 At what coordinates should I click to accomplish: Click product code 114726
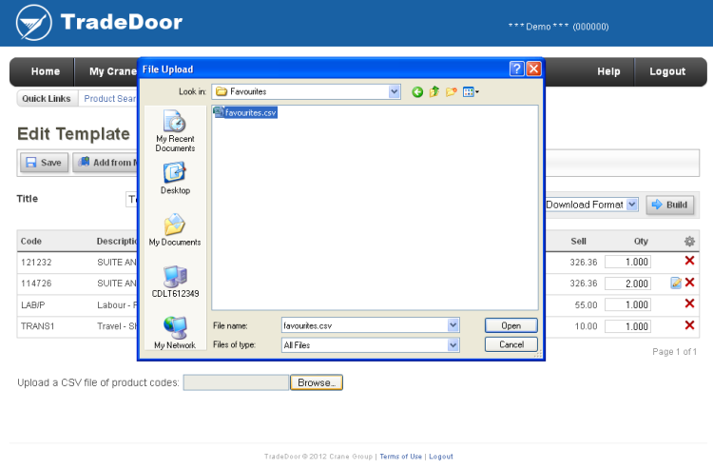coord(36,283)
